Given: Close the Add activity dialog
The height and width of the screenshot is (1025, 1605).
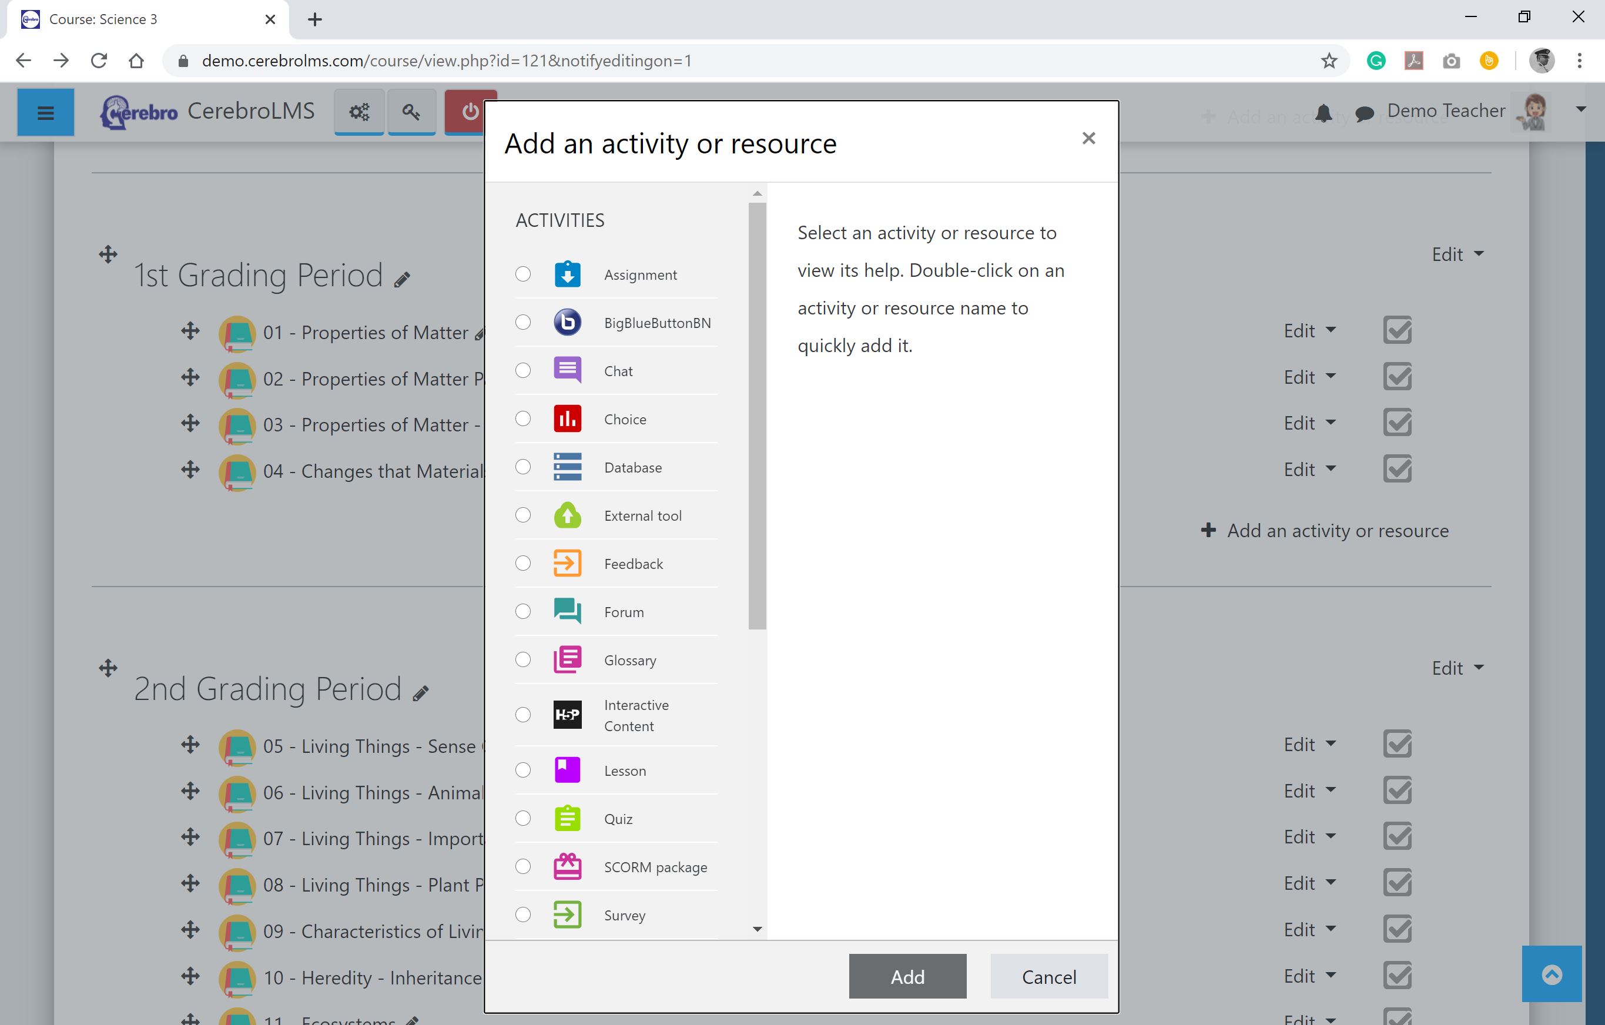Looking at the screenshot, I should [1088, 138].
